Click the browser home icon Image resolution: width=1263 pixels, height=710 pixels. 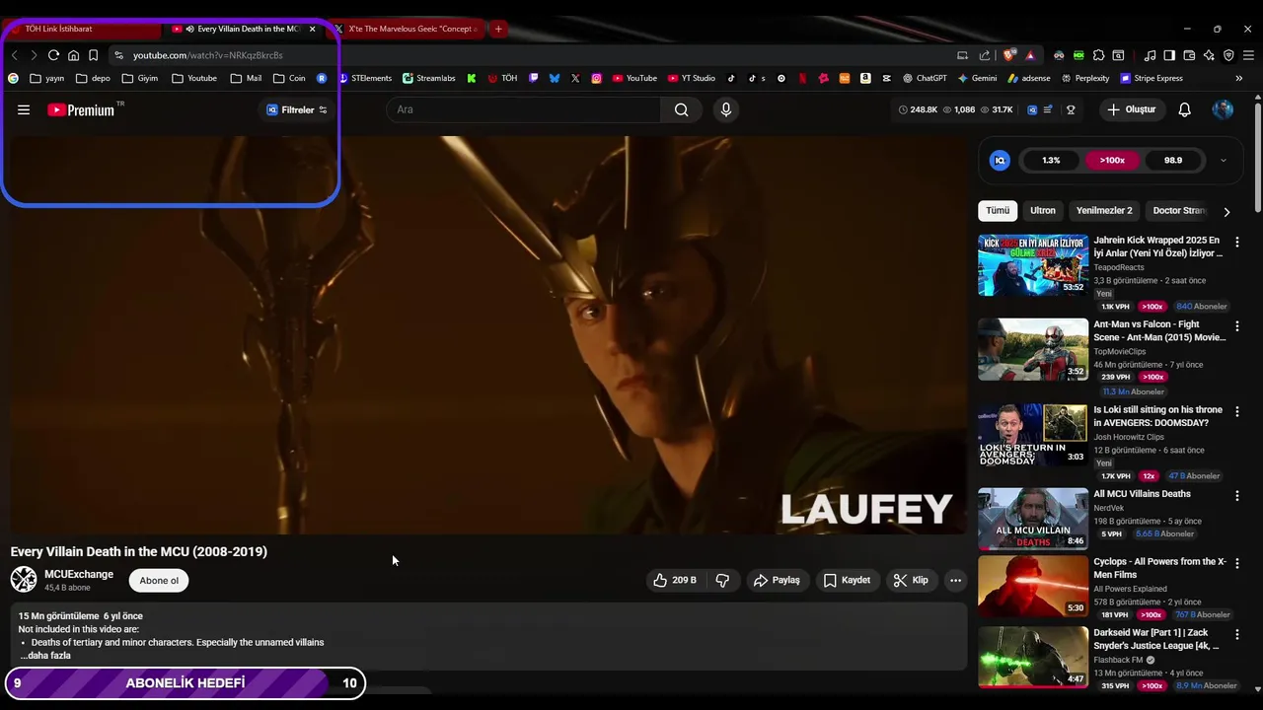(73, 55)
